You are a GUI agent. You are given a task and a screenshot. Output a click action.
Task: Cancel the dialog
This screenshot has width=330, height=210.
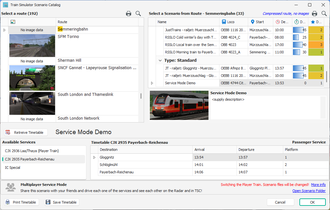pos(280,202)
